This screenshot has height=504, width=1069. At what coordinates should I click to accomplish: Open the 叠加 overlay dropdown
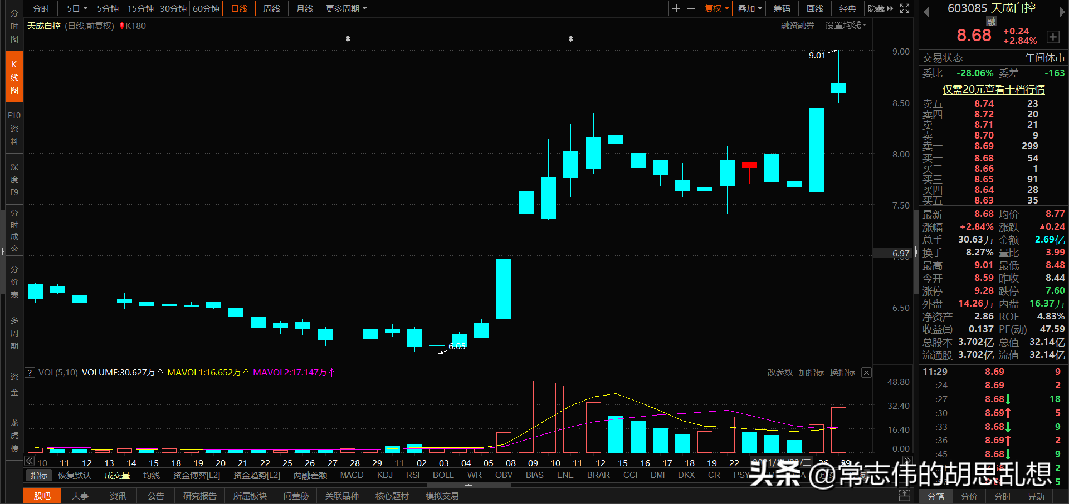(749, 8)
